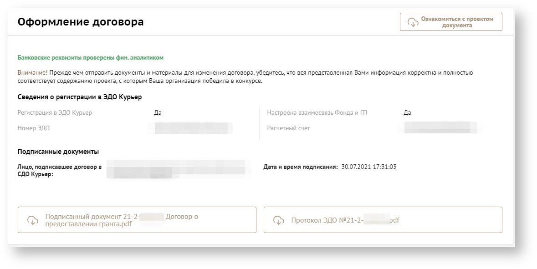
Task: Click Да value for ЭДО Курьер registration
Action: coord(158,113)
